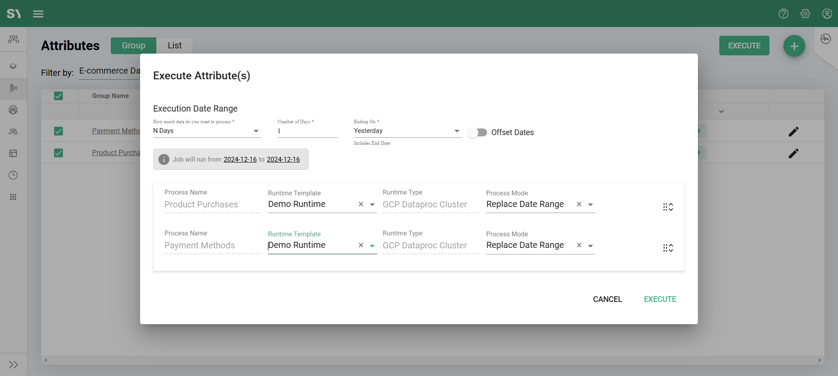Click EXECUTE in the dialog footer
Screen dimensions: 838x376
tap(660, 299)
